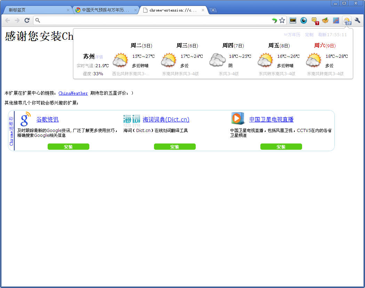Viewport: 365px width, 288px height.
Task: Click the 18℃~28℃ temperature range
Action: pos(336,56)
